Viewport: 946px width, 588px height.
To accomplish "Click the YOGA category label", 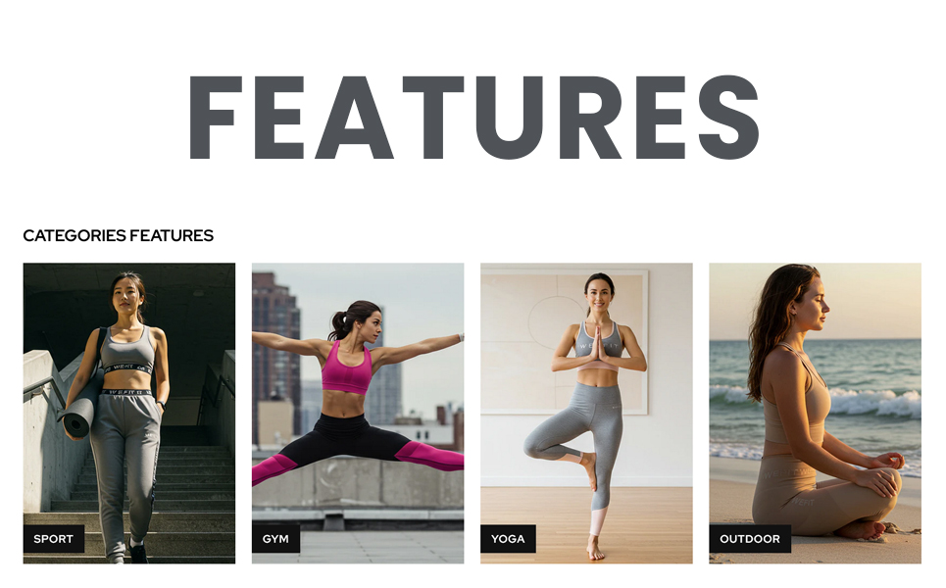I will [x=508, y=539].
